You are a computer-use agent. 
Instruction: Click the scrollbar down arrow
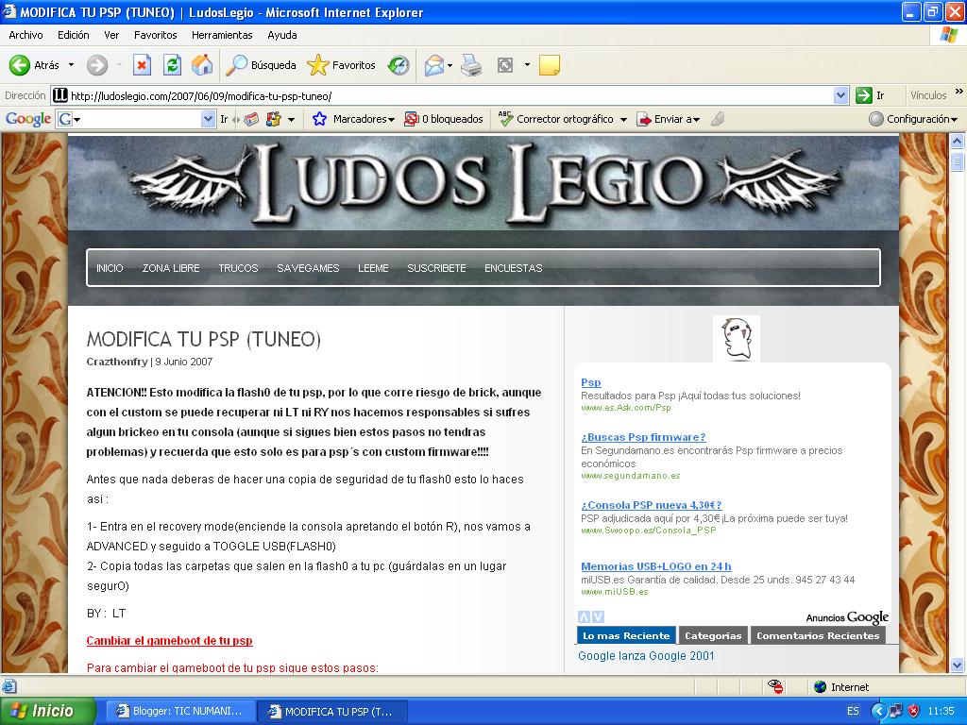(958, 665)
